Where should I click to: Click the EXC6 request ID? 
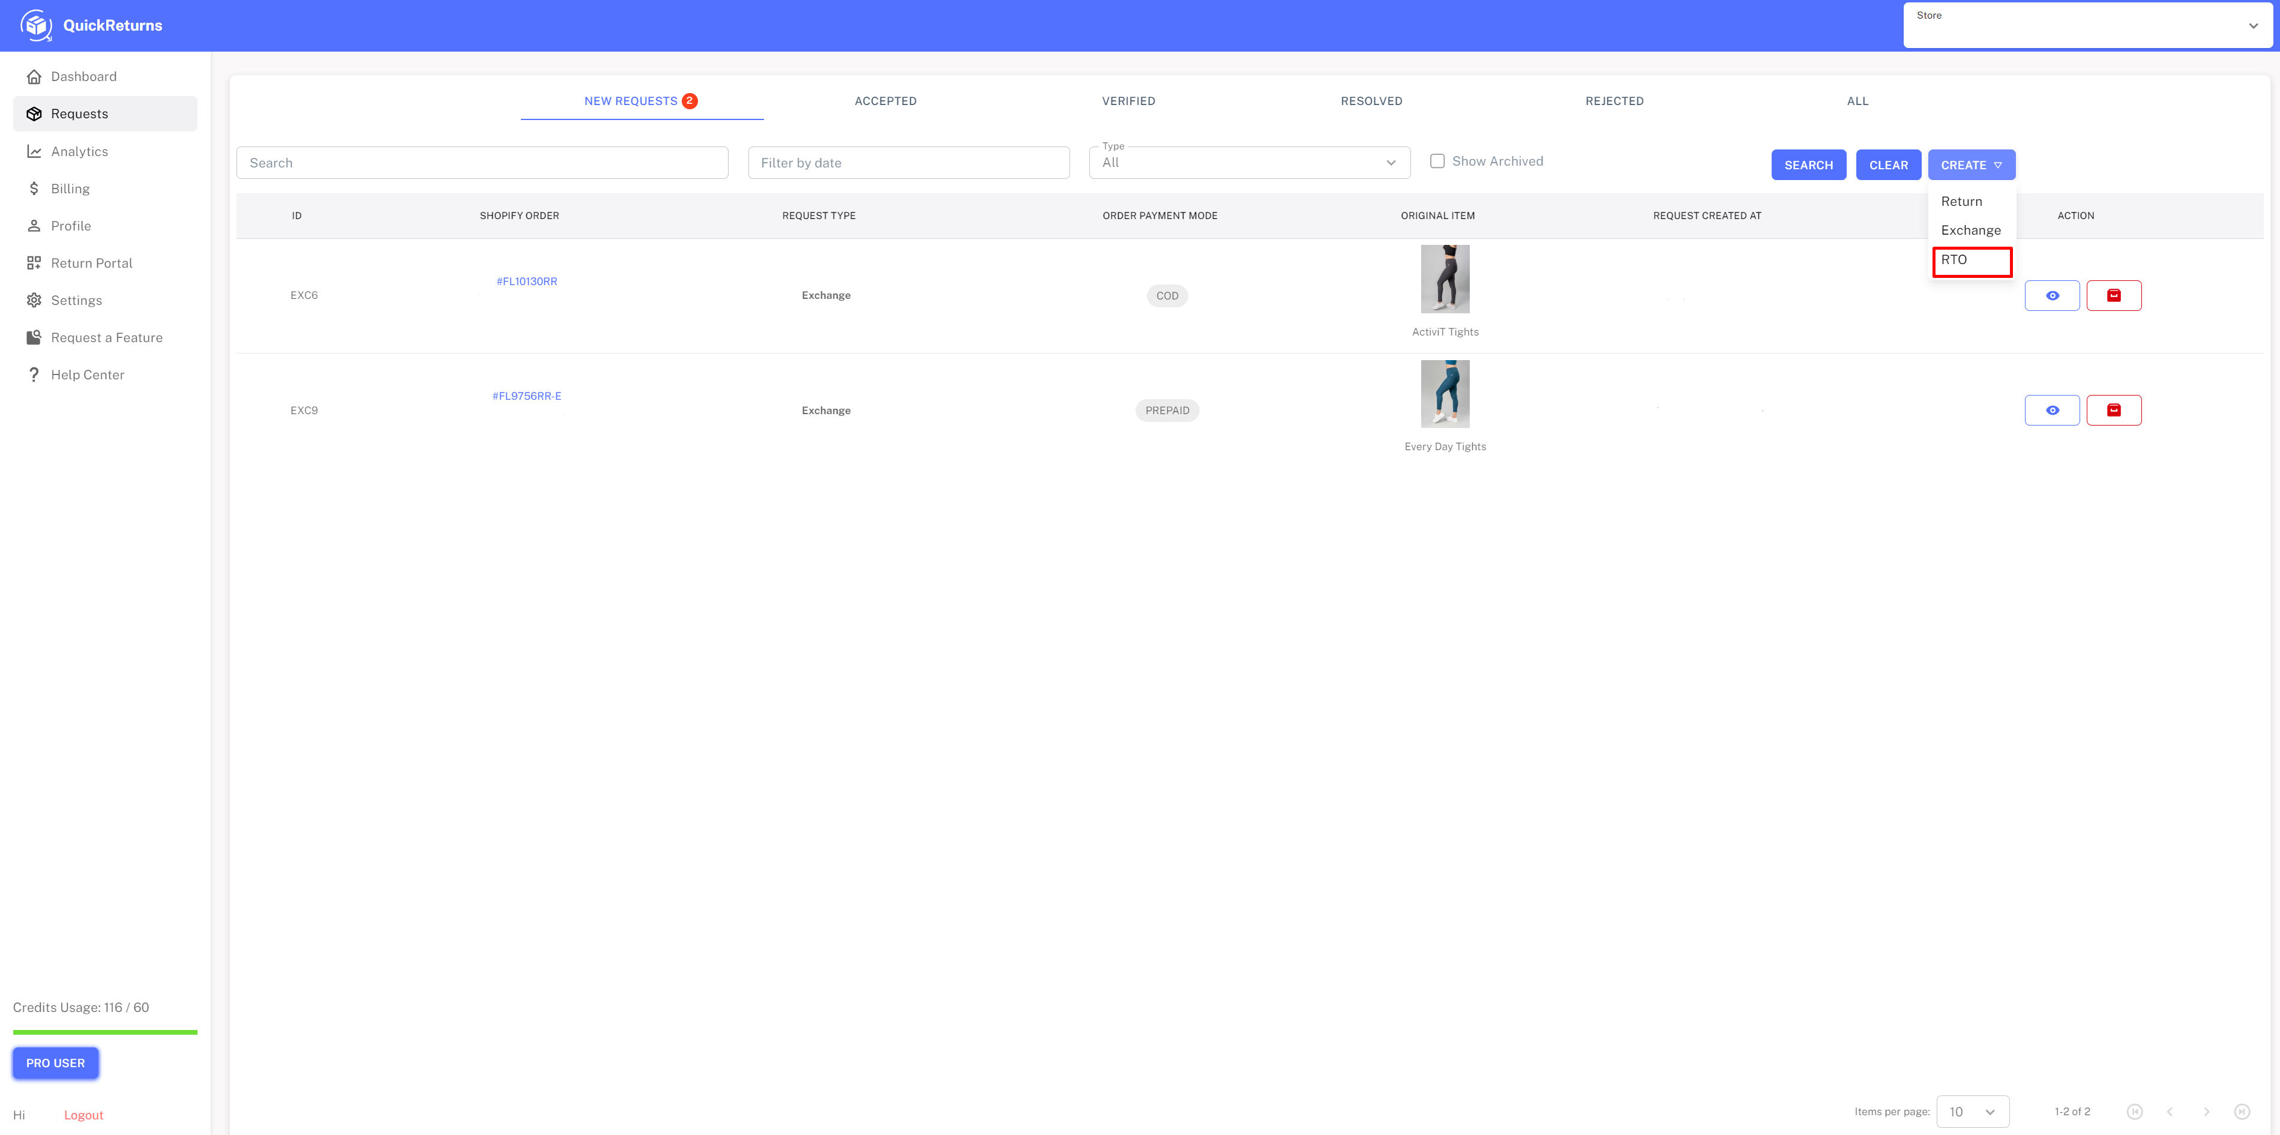point(304,296)
